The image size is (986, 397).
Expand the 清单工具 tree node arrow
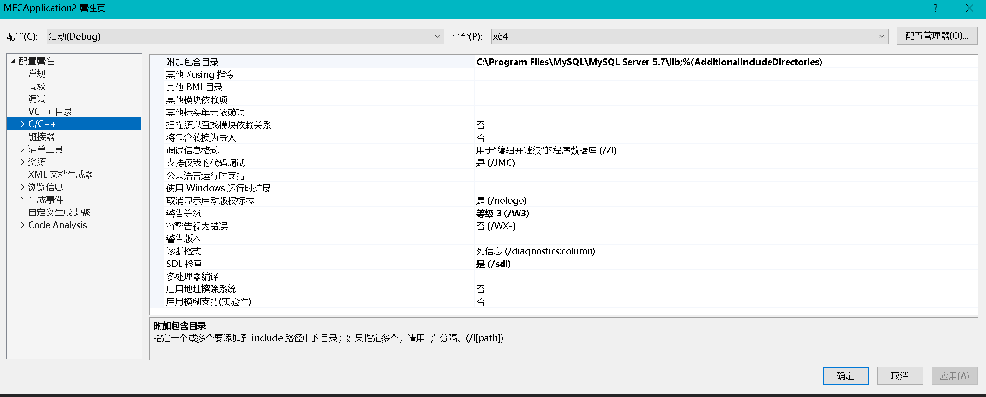[x=22, y=149]
